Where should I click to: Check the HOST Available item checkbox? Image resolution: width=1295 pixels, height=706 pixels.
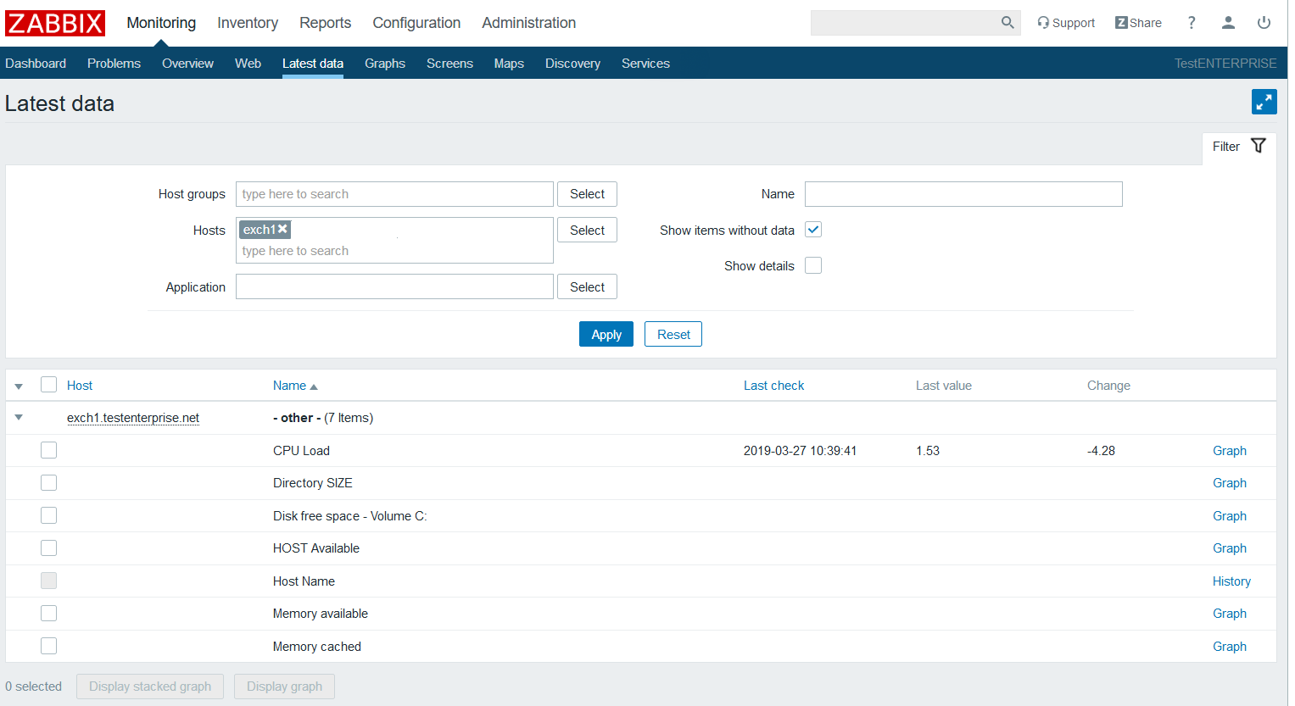[49, 548]
